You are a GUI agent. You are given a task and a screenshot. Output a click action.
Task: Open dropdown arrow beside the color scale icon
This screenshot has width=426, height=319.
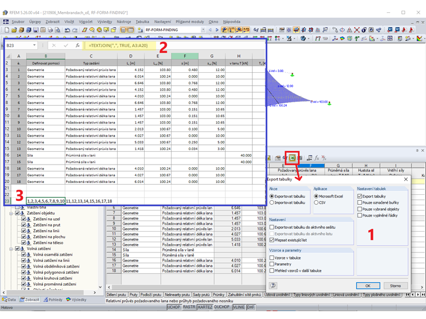click(424, 39)
